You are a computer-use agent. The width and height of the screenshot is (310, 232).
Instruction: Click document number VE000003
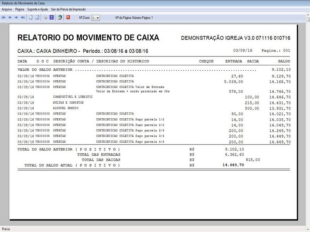tap(43, 114)
